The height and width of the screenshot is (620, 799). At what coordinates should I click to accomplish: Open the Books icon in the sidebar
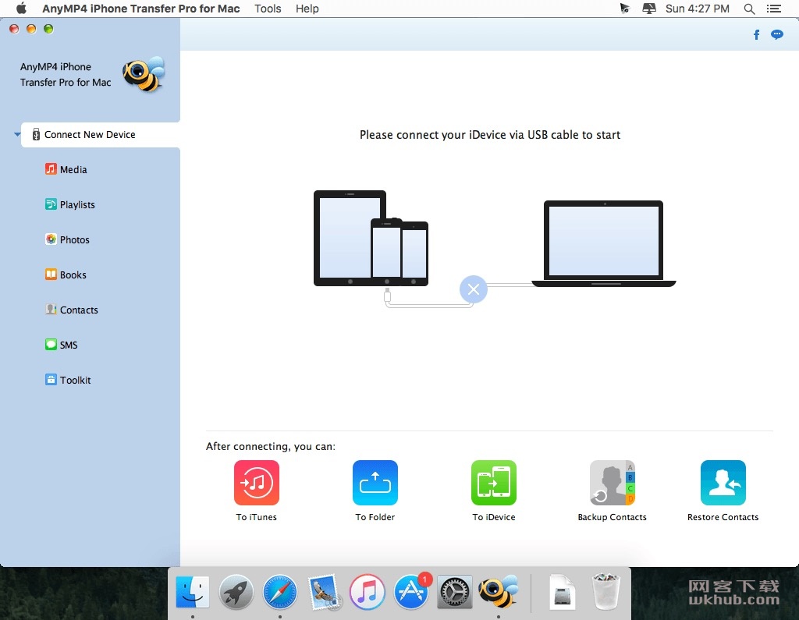click(x=51, y=275)
